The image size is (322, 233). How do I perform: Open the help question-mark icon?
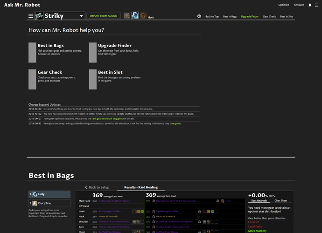tap(199, 16)
